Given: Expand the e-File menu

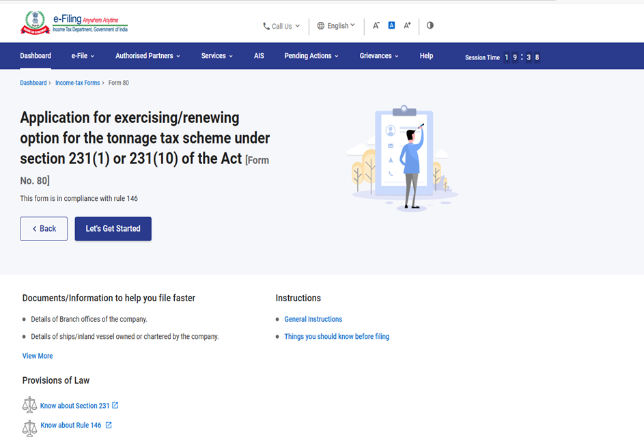Looking at the screenshot, I should pos(83,56).
